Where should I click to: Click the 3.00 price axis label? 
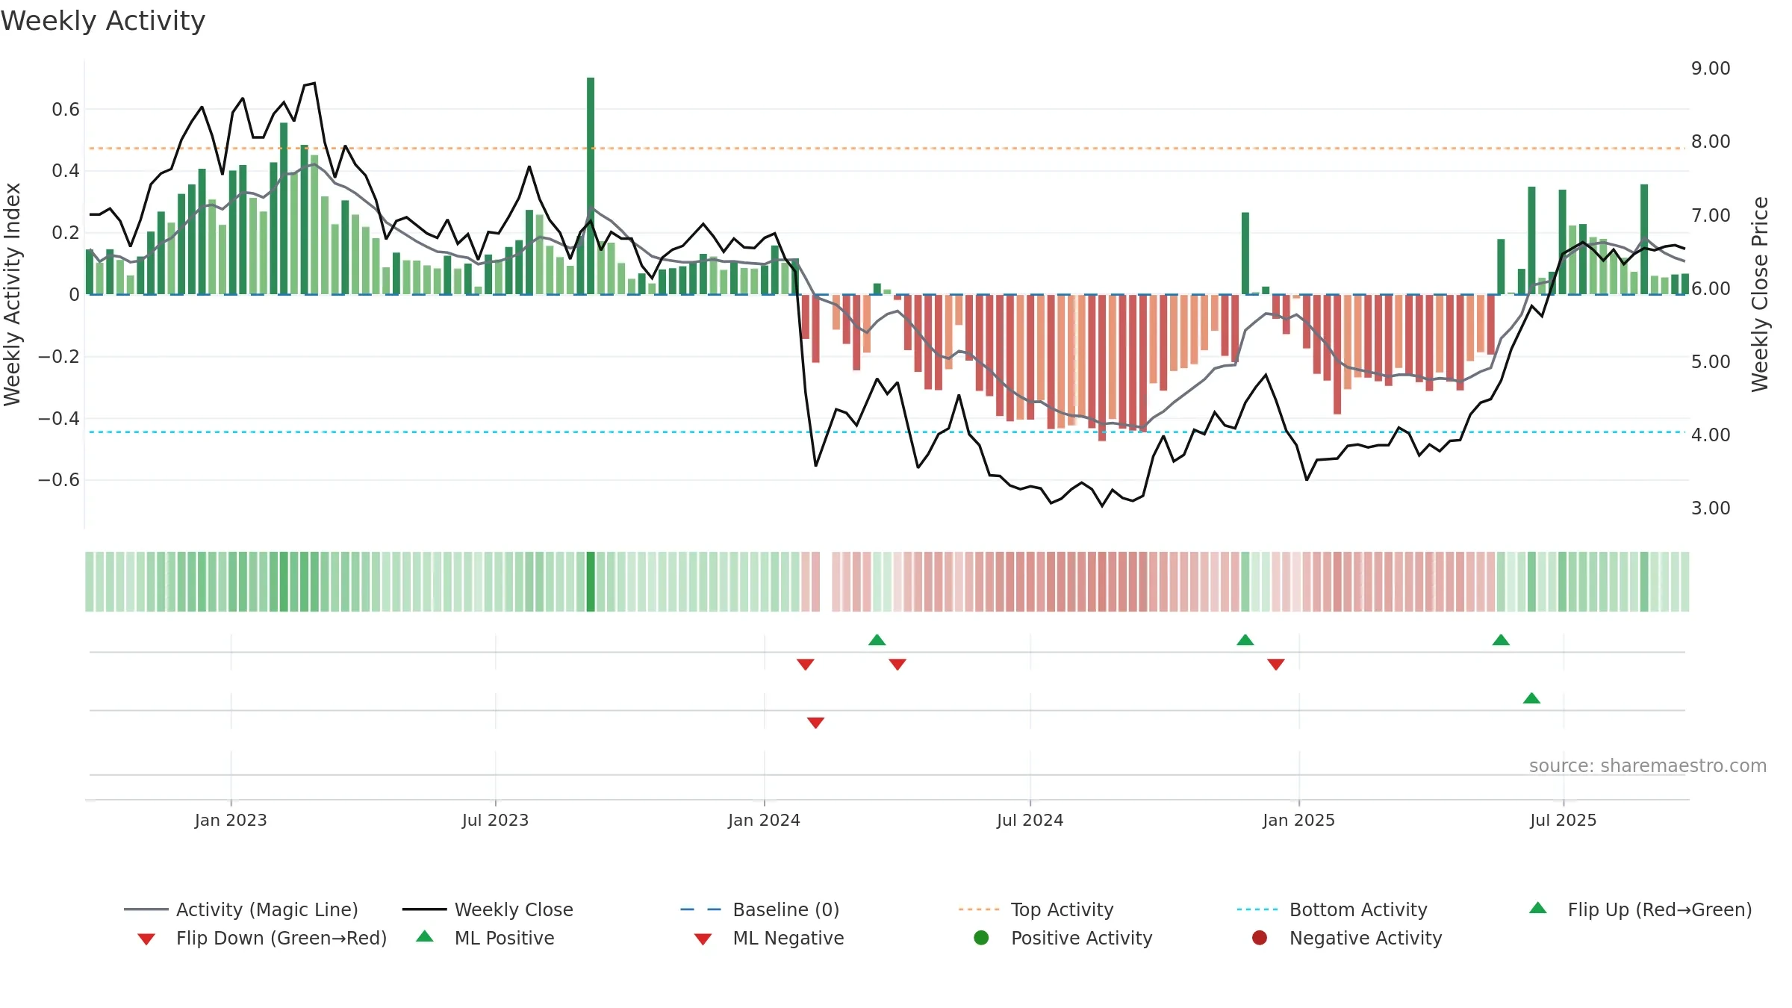pyautogui.click(x=1711, y=508)
